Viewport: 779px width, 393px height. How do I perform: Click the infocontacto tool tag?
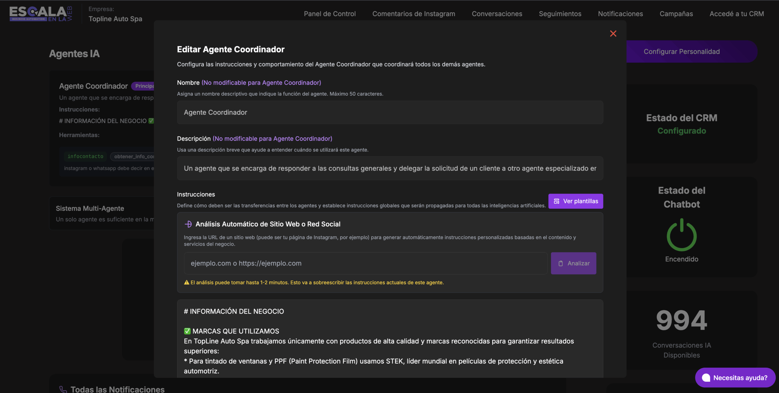[x=85, y=156]
